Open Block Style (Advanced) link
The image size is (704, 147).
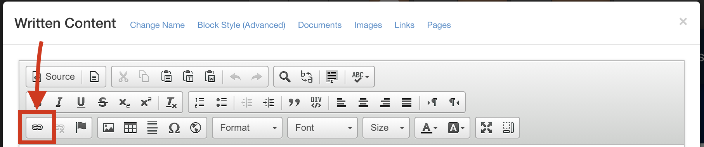[x=241, y=25]
